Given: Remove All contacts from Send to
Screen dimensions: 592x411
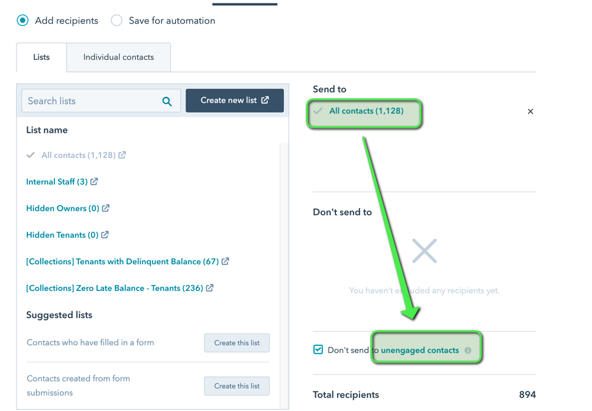Looking at the screenshot, I should click(530, 111).
